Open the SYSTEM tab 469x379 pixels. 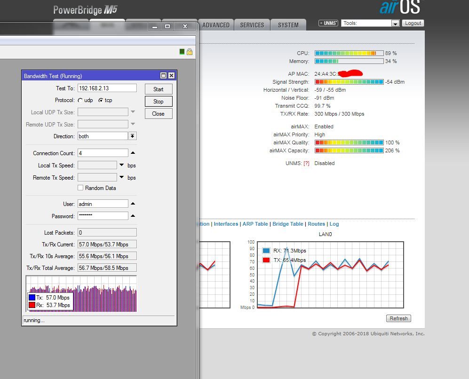[x=288, y=25]
